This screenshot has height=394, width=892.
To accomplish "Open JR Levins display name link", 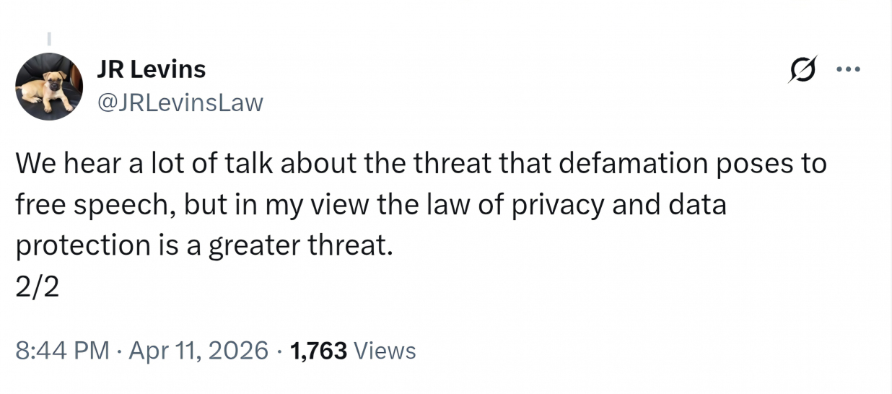I will click(x=151, y=69).
